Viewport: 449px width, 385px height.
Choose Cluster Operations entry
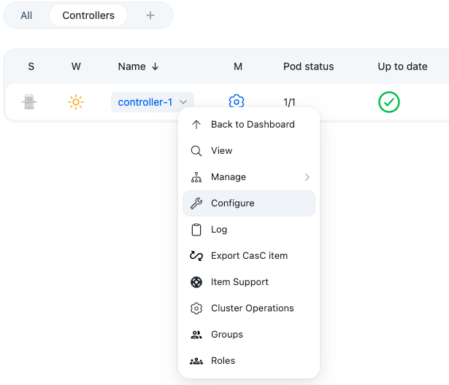[249, 308]
